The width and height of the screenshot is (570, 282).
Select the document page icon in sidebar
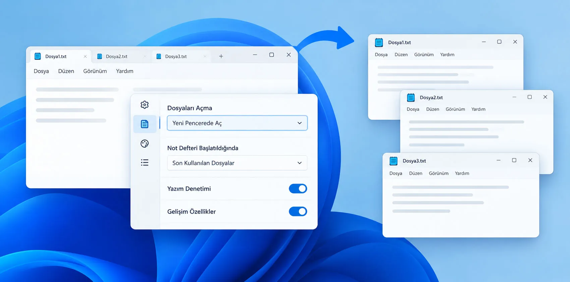(x=145, y=124)
